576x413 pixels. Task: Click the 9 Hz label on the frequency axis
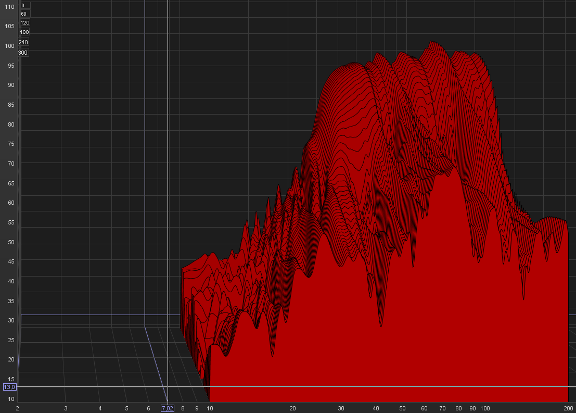(197, 408)
